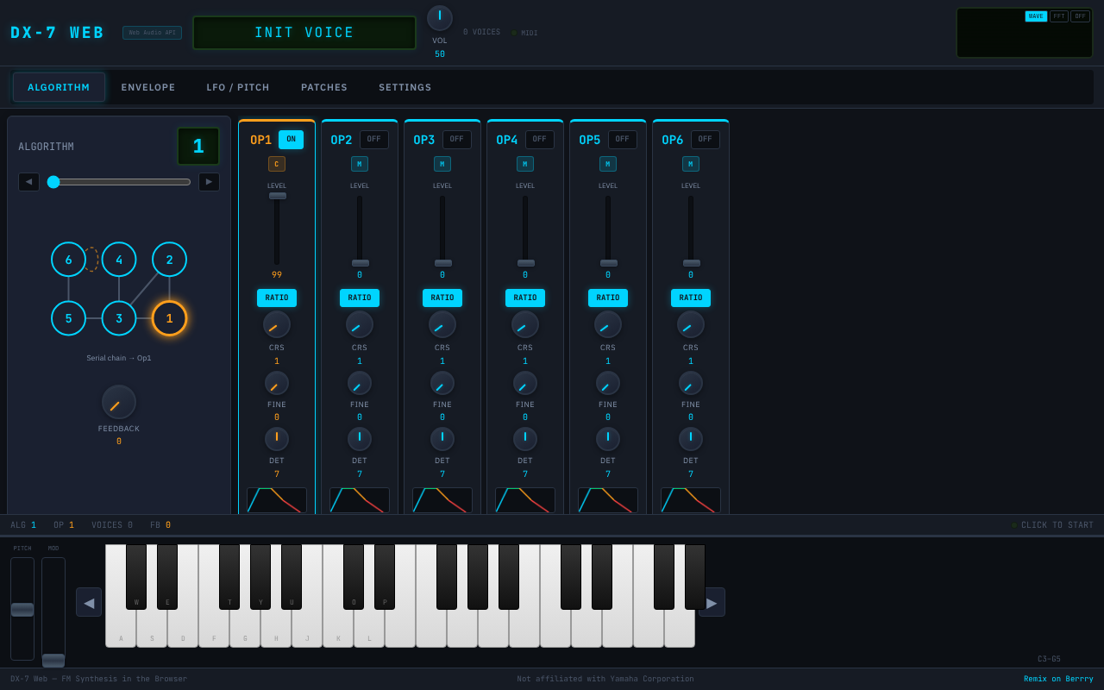This screenshot has width=1104, height=690.
Task: Switch to the ENVELOPE tab
Action: 147,87
